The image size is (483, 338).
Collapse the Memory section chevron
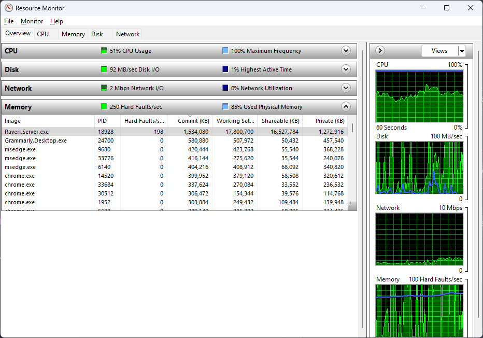(346, 107)
